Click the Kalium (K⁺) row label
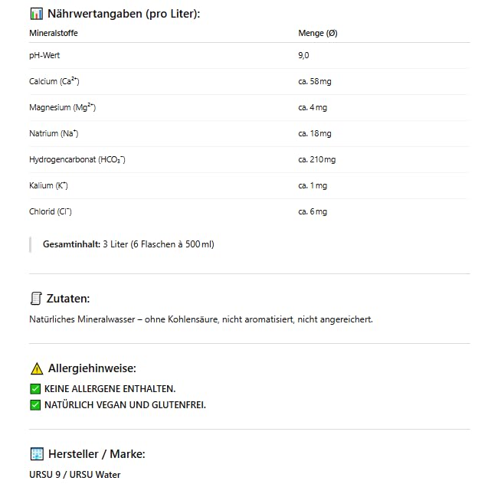488x484 pixels. point(49,186)
